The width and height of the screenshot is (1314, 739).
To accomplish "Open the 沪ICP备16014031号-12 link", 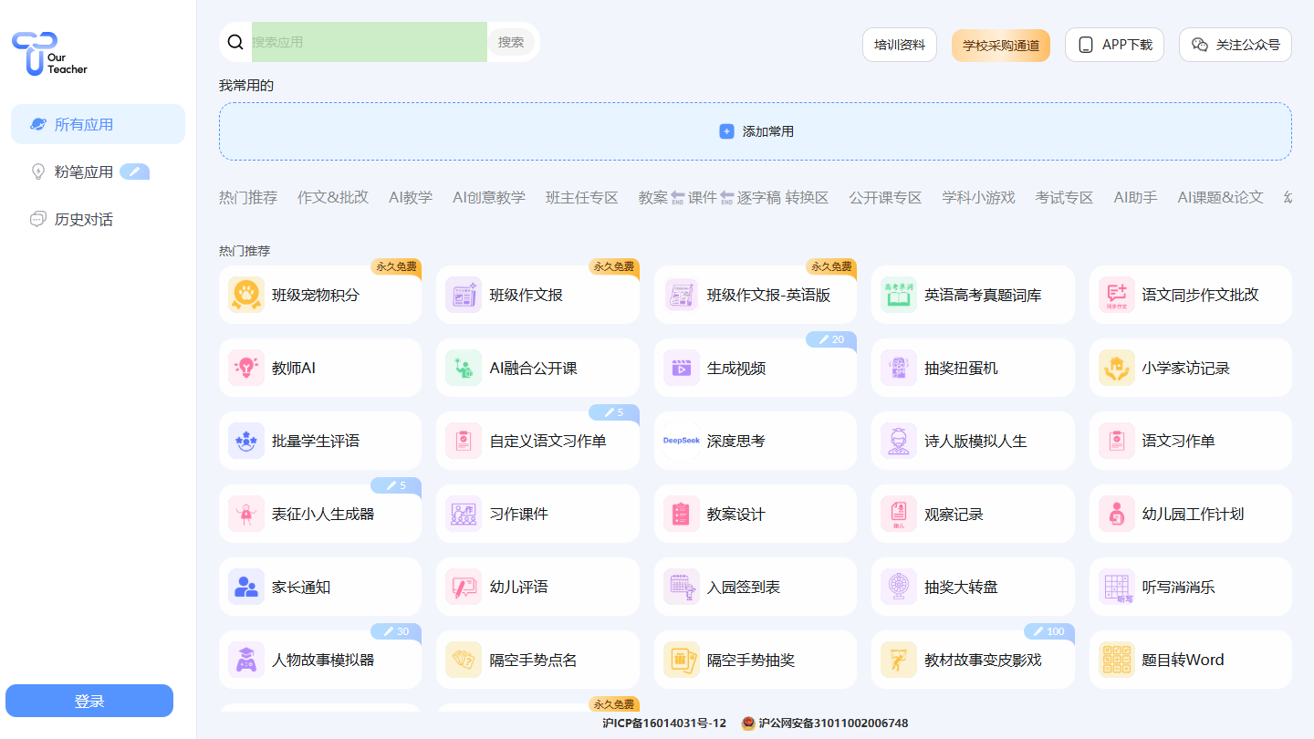I will point(664,723).
